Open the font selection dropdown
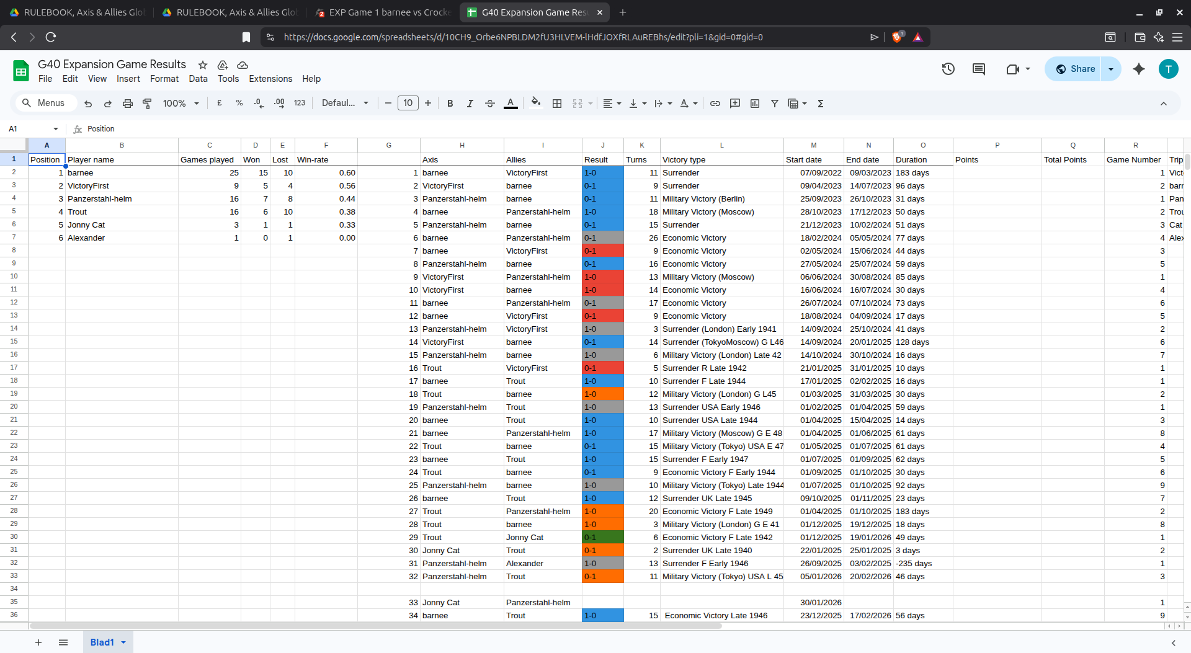The image size is (1191, 653). click(344, 104)
